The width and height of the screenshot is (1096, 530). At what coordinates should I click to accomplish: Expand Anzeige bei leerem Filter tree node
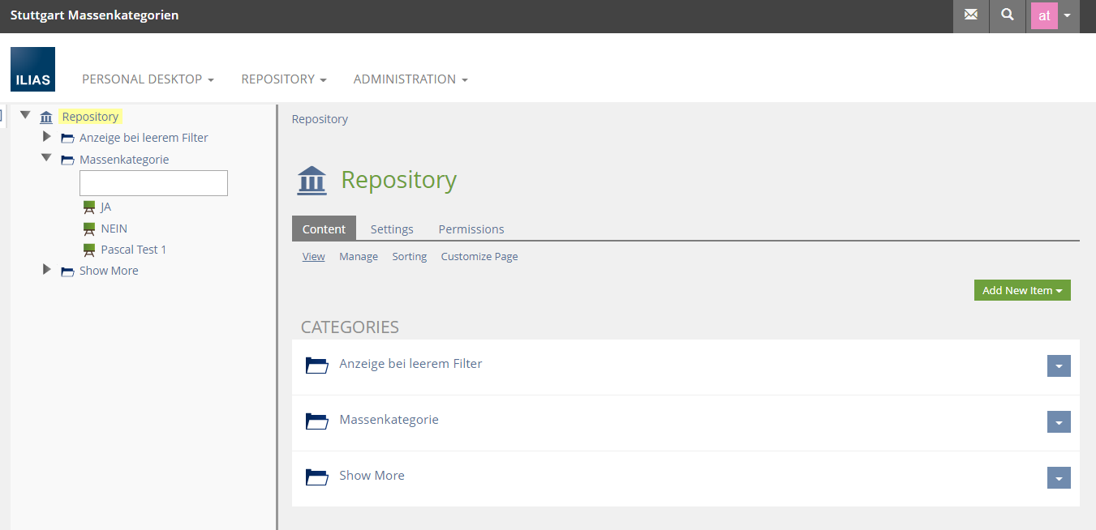pyautogui.click(x=46, y=137)
